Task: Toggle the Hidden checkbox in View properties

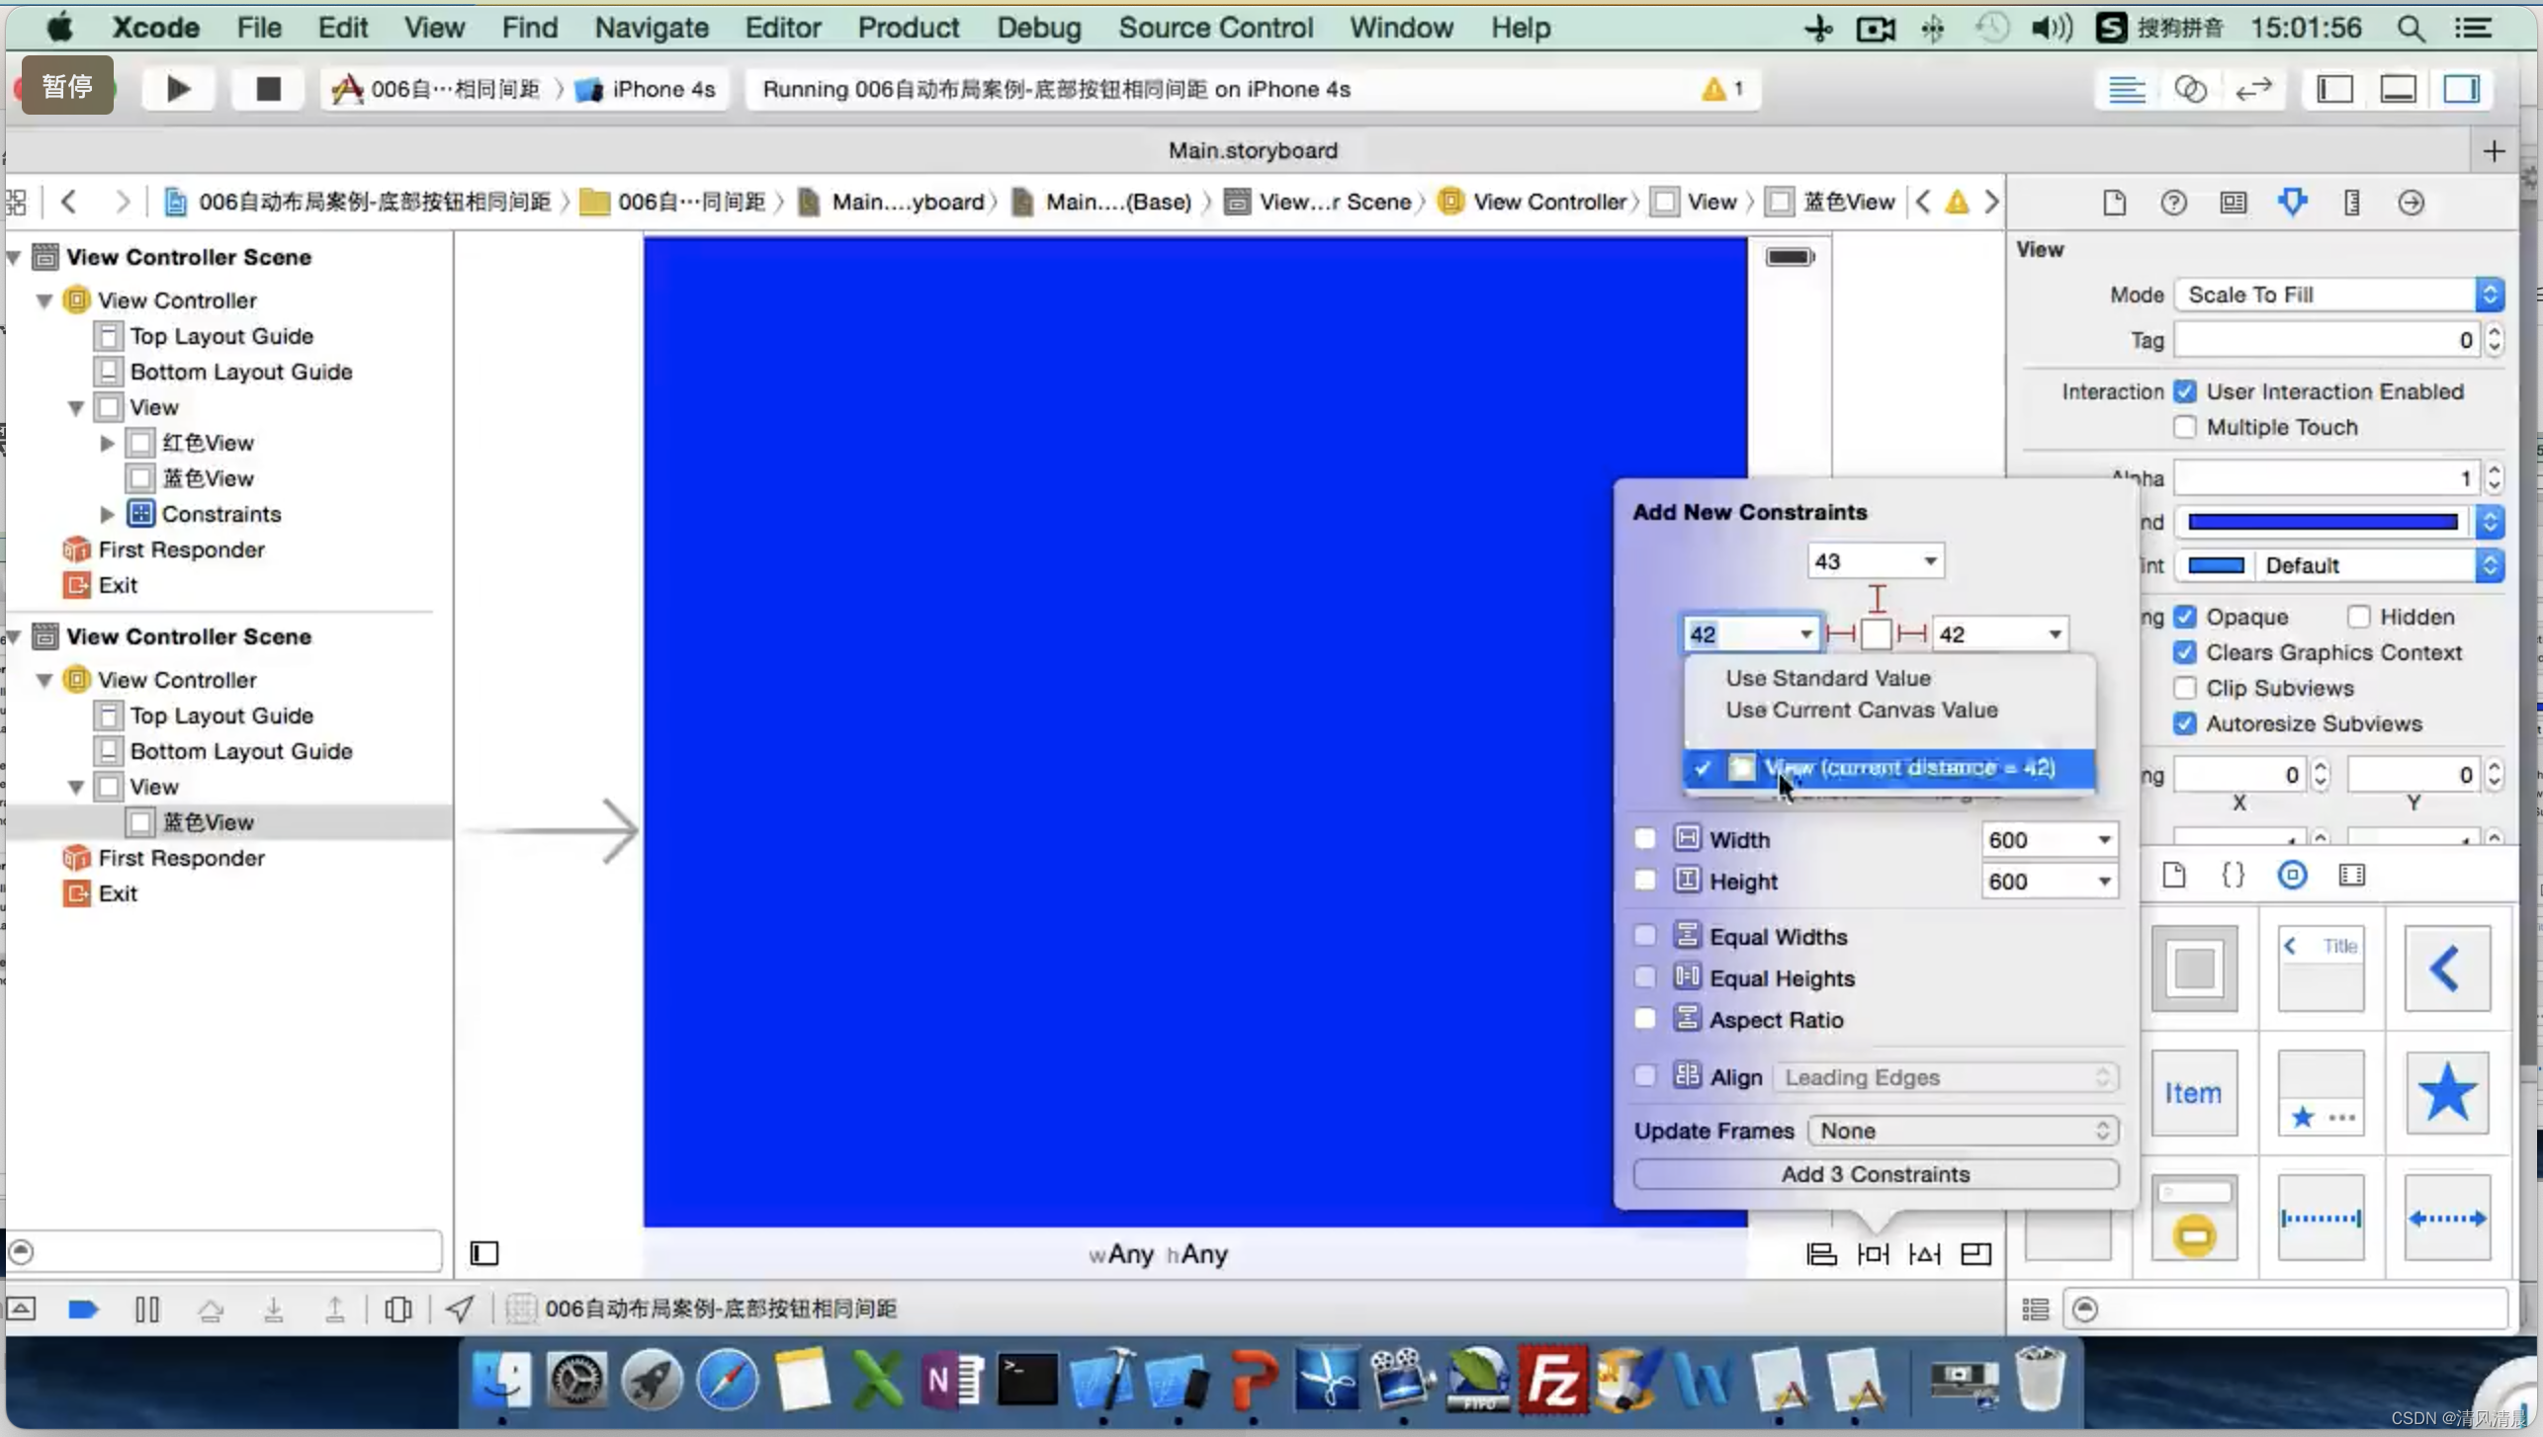Action: point(2361,617)
